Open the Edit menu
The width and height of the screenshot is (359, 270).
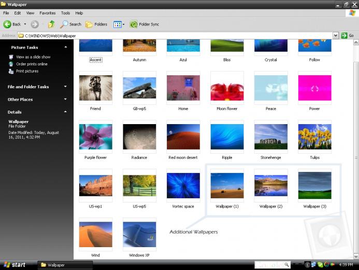coord(18,13)
